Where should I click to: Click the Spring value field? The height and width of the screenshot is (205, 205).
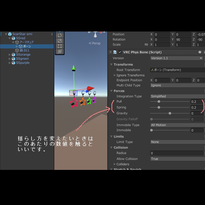(197, 107)
